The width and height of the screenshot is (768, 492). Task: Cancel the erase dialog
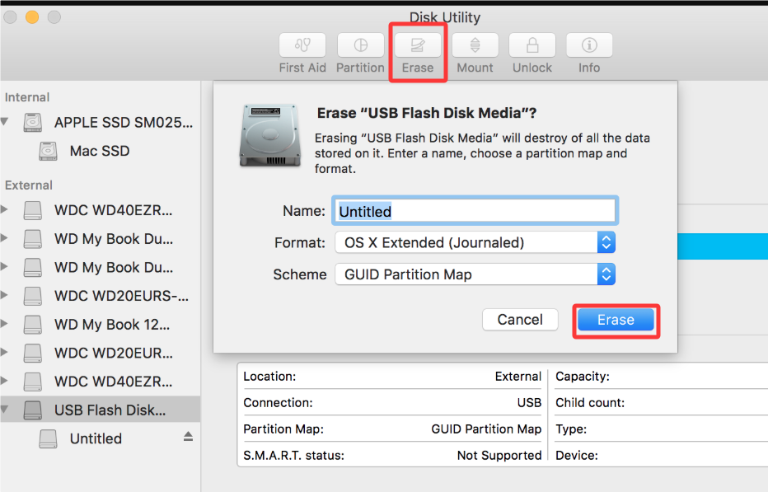coord(520,320)
